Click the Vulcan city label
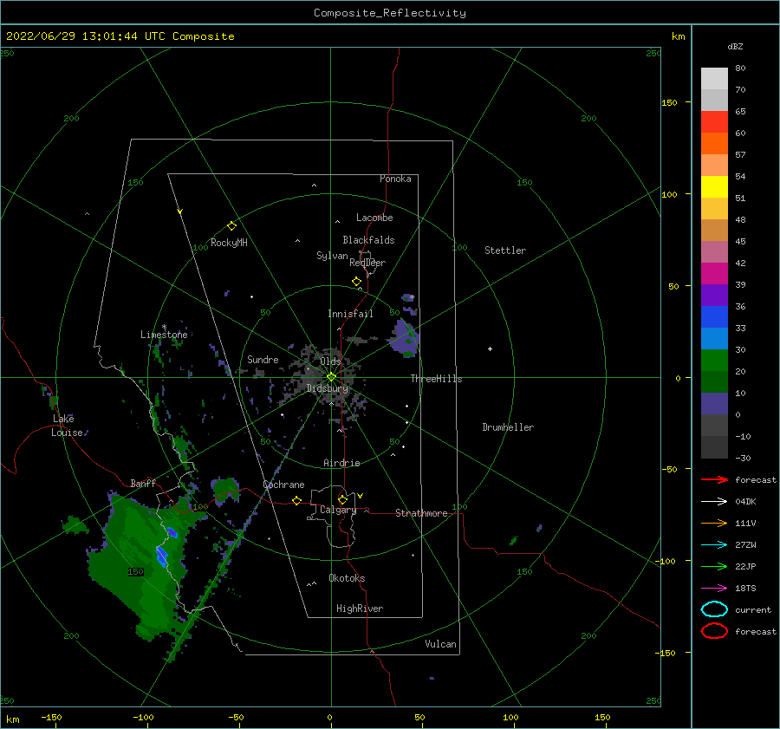The image size is (780, 729). point(441,644)
